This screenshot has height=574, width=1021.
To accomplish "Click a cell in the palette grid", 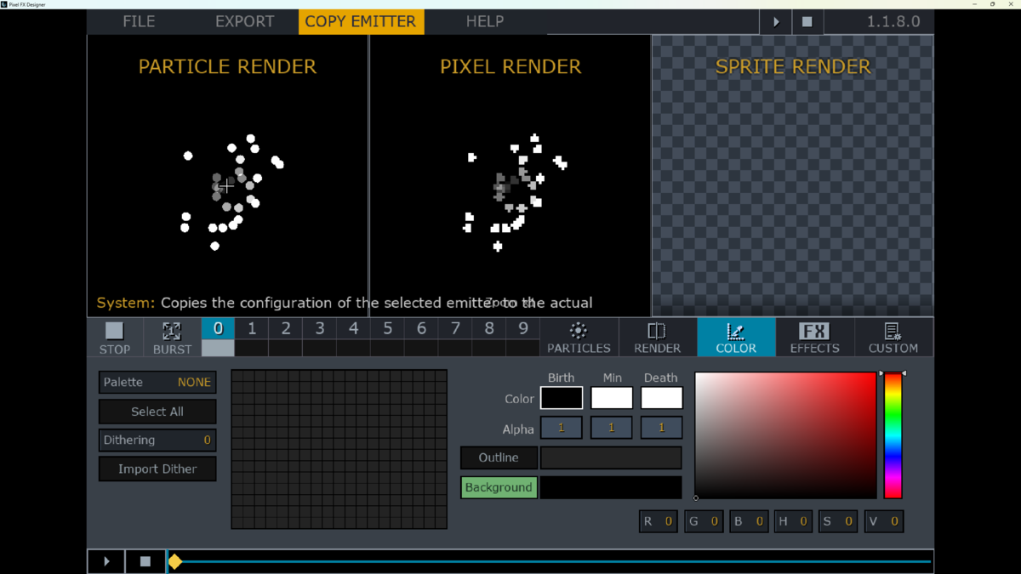I will point(339,449).
